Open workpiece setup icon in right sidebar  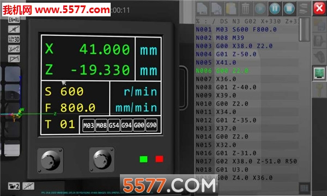pyautogui.click(x=319, y=24)
